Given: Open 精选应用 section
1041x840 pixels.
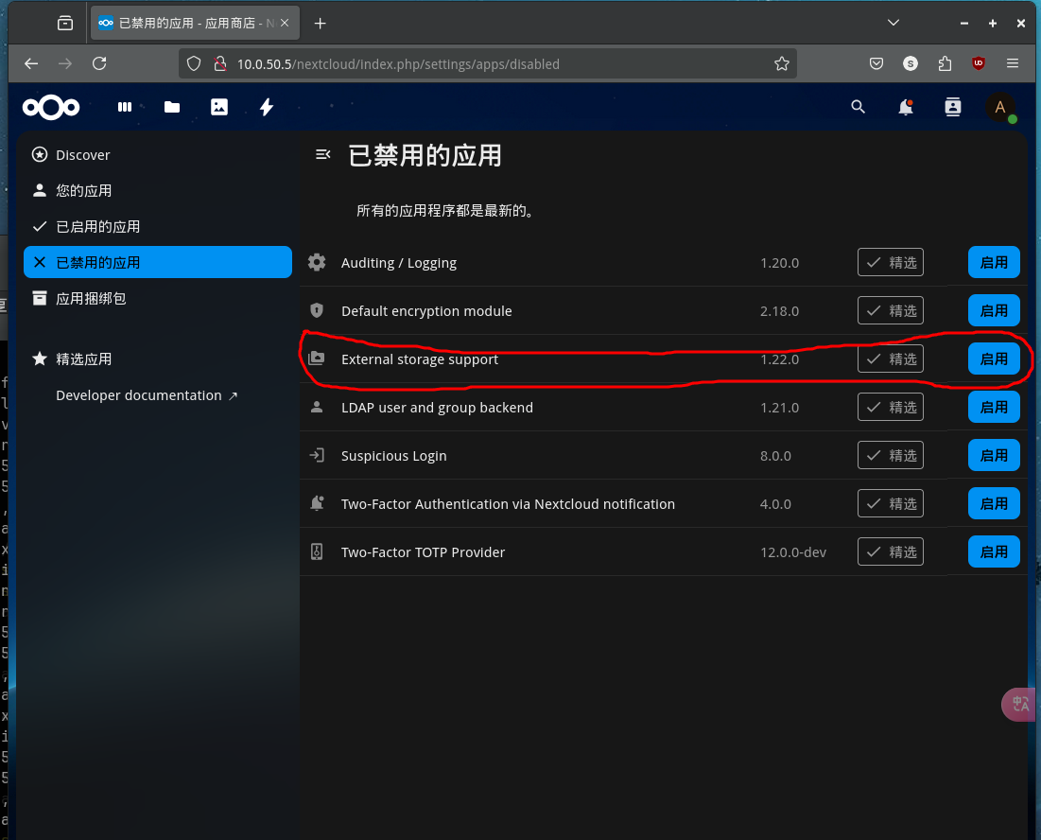Looking at the screenshot, I should tap(158, 359).
